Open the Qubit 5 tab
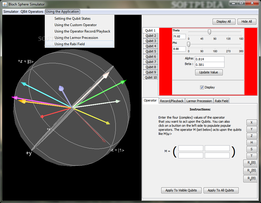The image size is (261, 203). [151, 51]
